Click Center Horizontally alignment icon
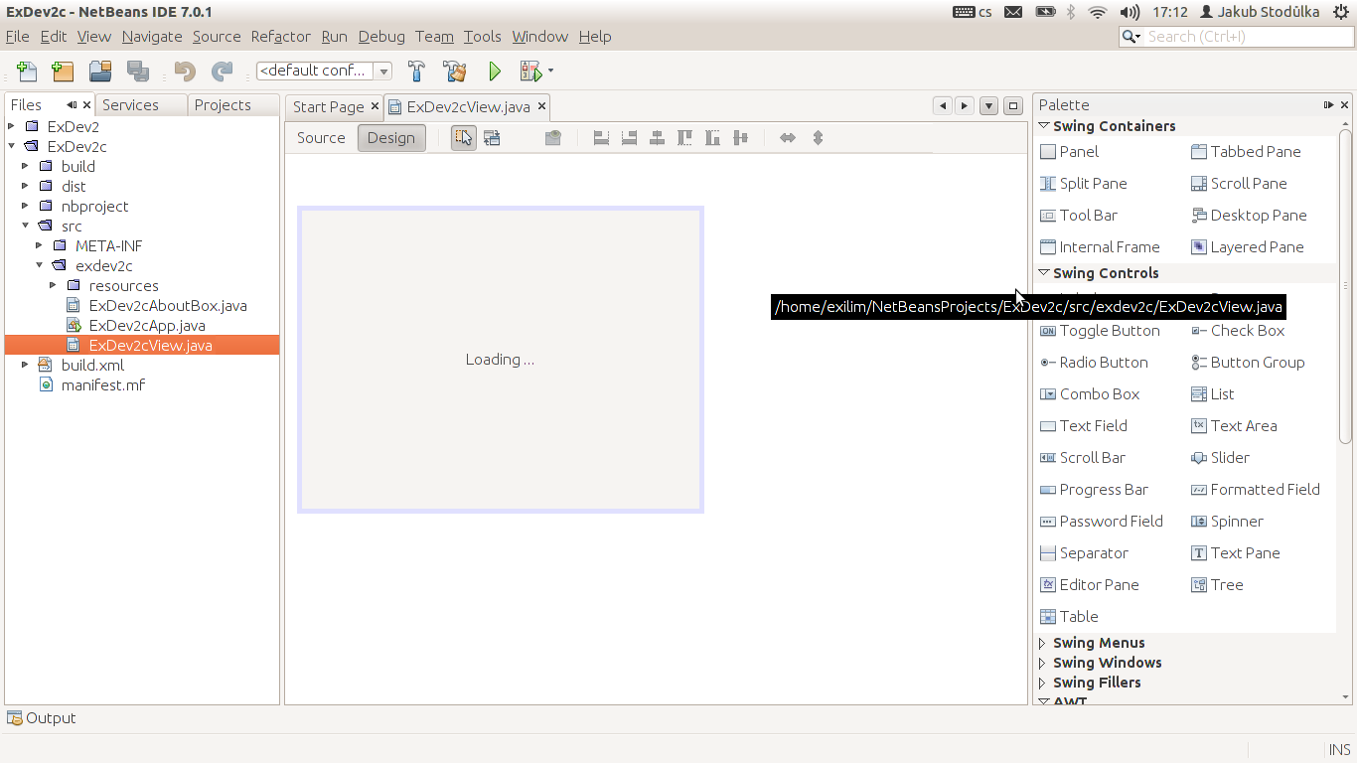 pyautogui.click(x=657, y=138)
